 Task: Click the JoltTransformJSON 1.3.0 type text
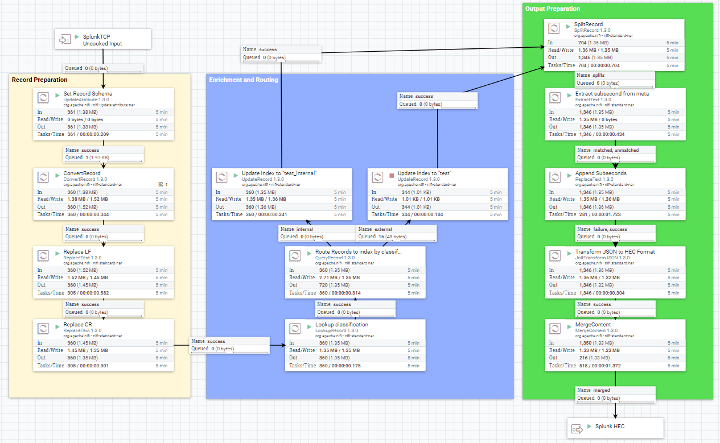tap(599, 258)
